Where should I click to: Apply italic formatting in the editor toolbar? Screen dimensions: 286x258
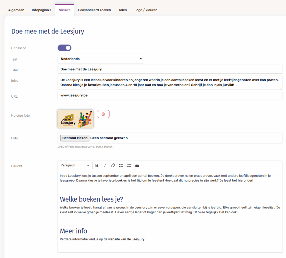pos(105,165)
